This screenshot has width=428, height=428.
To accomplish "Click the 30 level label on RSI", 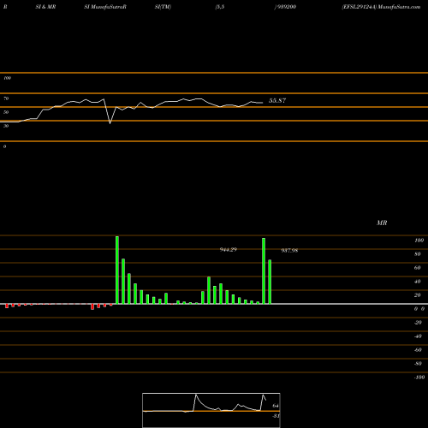I will 6,126.
